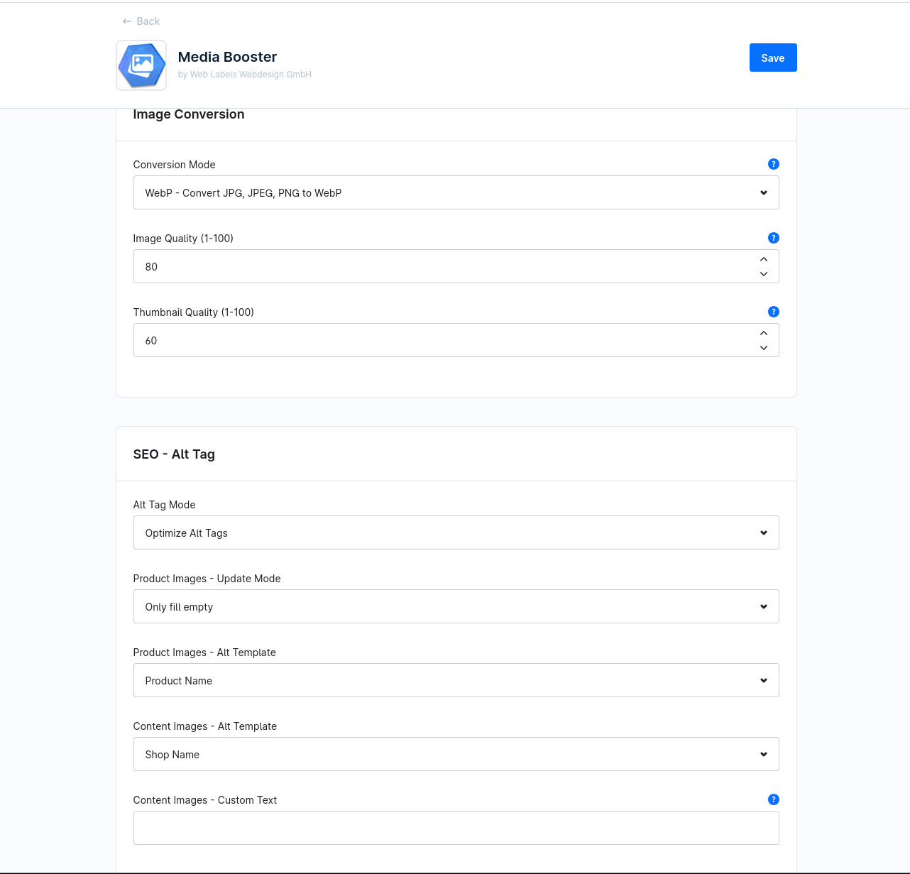910x874 pixels.
Task: Expand the Alt Tag Mode dropdown
Action: pos(456,532)
